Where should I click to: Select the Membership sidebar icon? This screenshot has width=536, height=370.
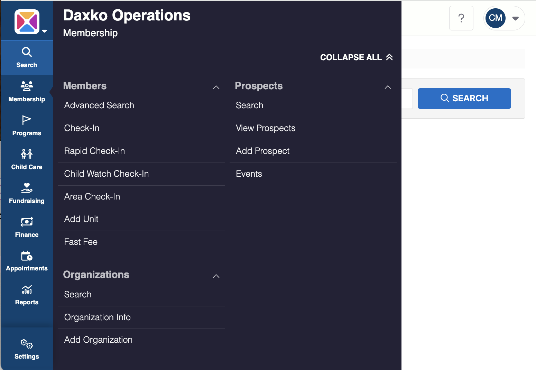pyautogui.click(x=27, y=86)
